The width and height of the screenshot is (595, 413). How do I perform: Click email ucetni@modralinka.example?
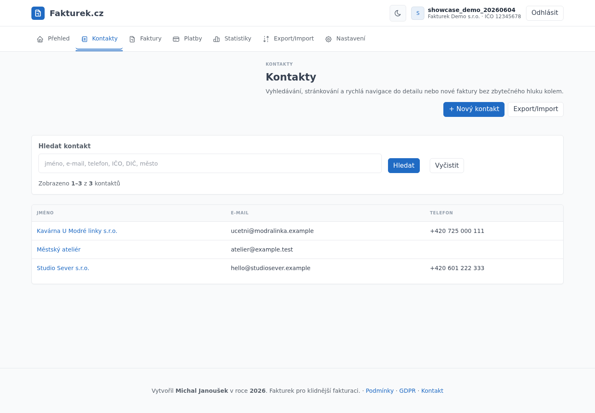(x=272, y=231)
